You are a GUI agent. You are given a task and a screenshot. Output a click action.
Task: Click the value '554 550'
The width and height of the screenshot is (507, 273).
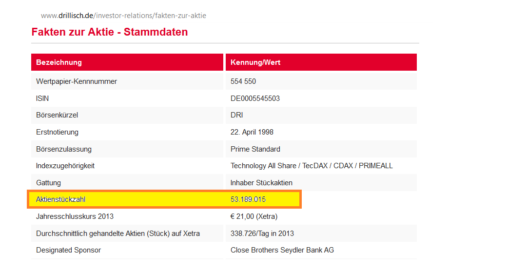pyautogui.click(x=243, y=81)
